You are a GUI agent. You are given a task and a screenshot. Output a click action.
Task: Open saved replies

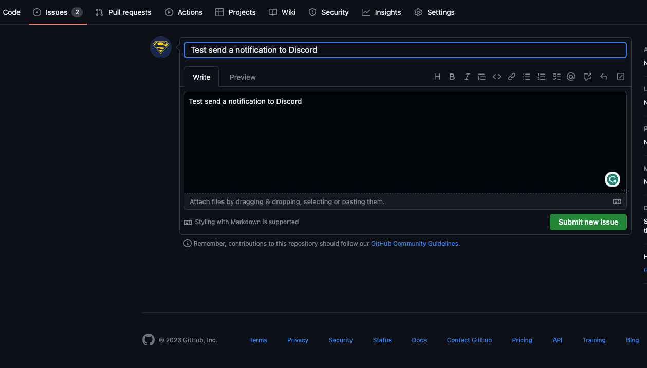[603, 76]
